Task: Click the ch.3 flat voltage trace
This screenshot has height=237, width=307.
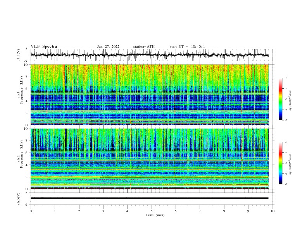Action: [x=149, y=198]
